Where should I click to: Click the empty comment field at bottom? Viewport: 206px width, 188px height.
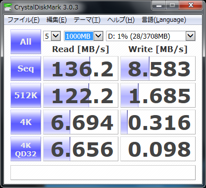coord(103,173)
